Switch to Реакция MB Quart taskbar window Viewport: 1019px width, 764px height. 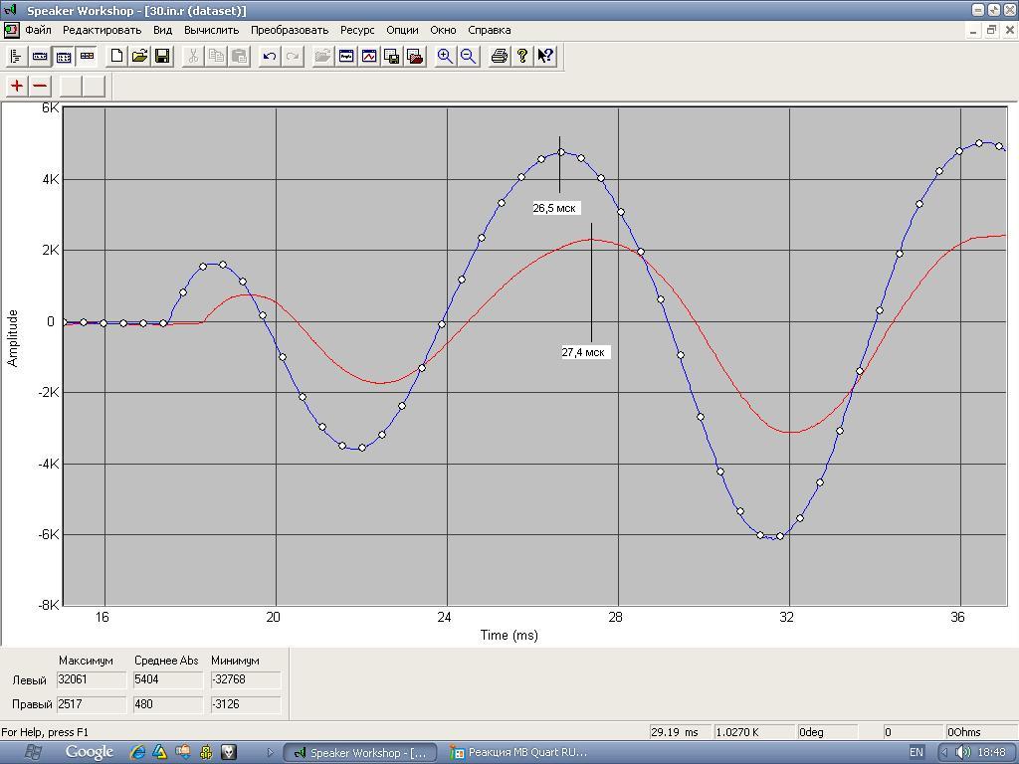518,752
